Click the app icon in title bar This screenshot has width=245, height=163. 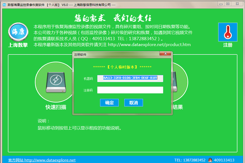click(4, 5)
